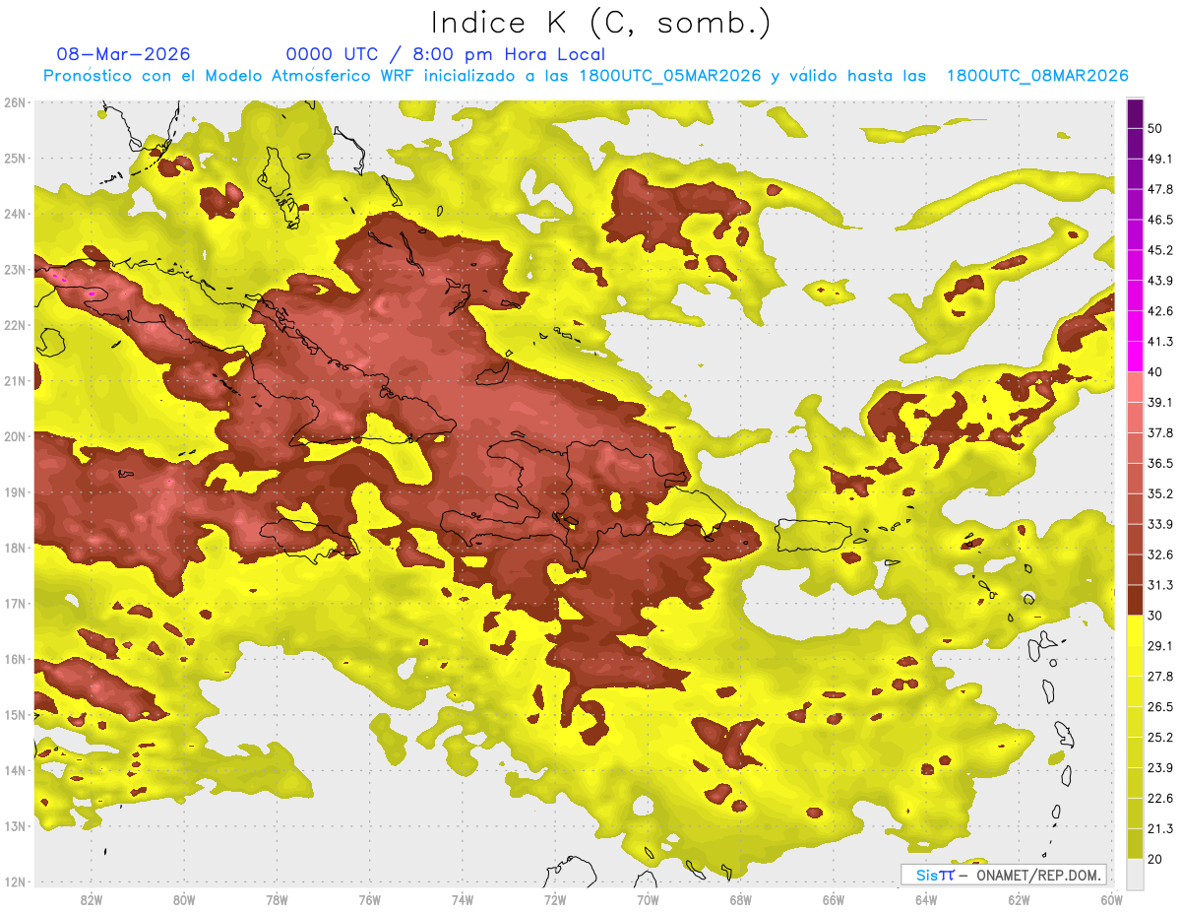The height and width of the screenshot is (913, 1181).
Task: Click the colorbar label "50"
Action: (x=1155, y=128)
